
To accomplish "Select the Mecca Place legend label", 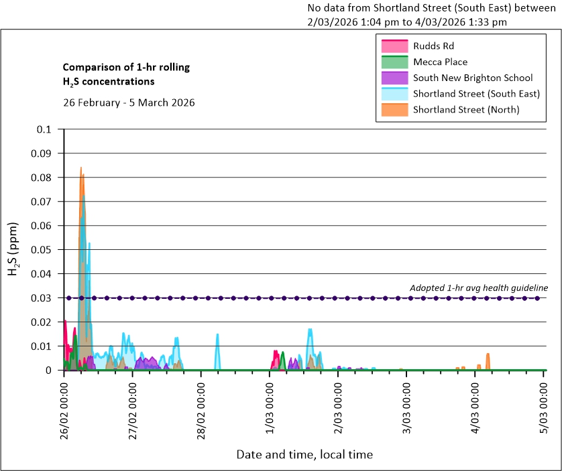I will [440, 62].
